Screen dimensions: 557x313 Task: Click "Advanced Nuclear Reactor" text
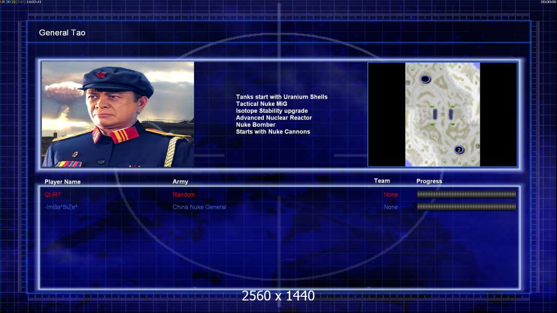[274, 118]
